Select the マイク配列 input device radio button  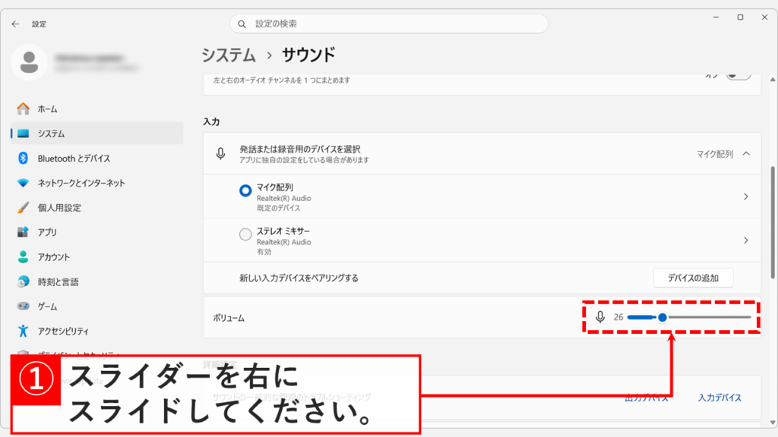click(245, 191)
